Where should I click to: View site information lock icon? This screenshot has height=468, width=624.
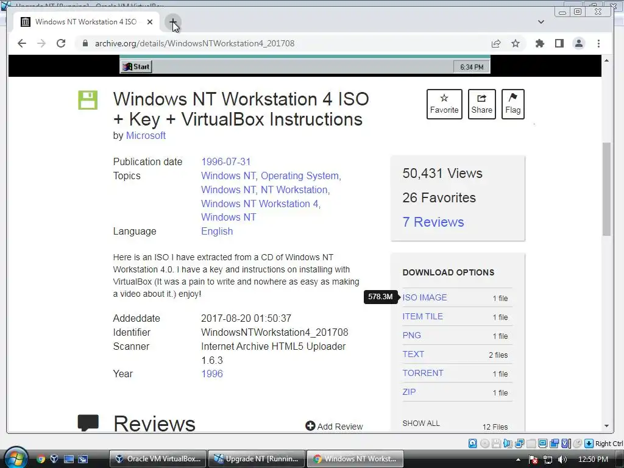click(85, 43)
